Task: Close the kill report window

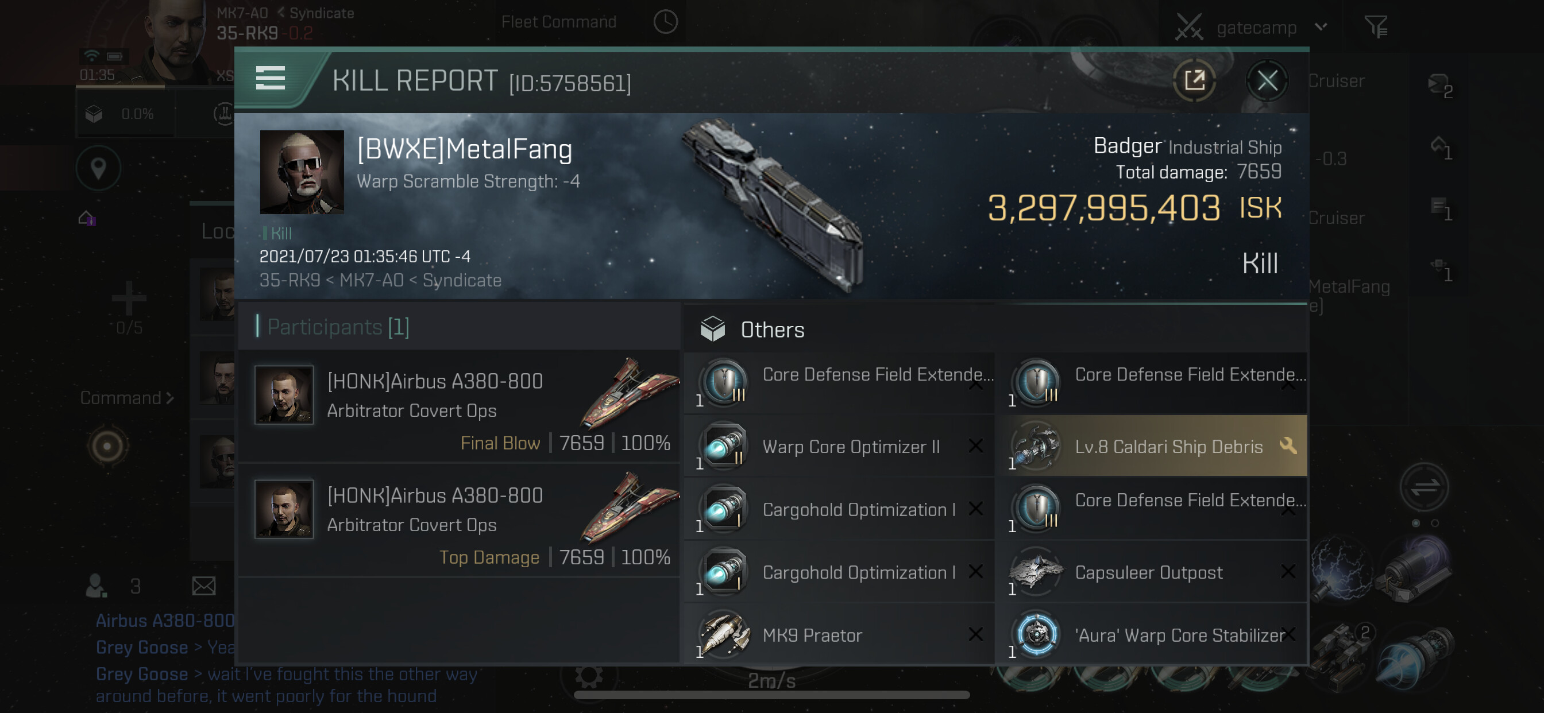Action: click(x=1267, y=80)
